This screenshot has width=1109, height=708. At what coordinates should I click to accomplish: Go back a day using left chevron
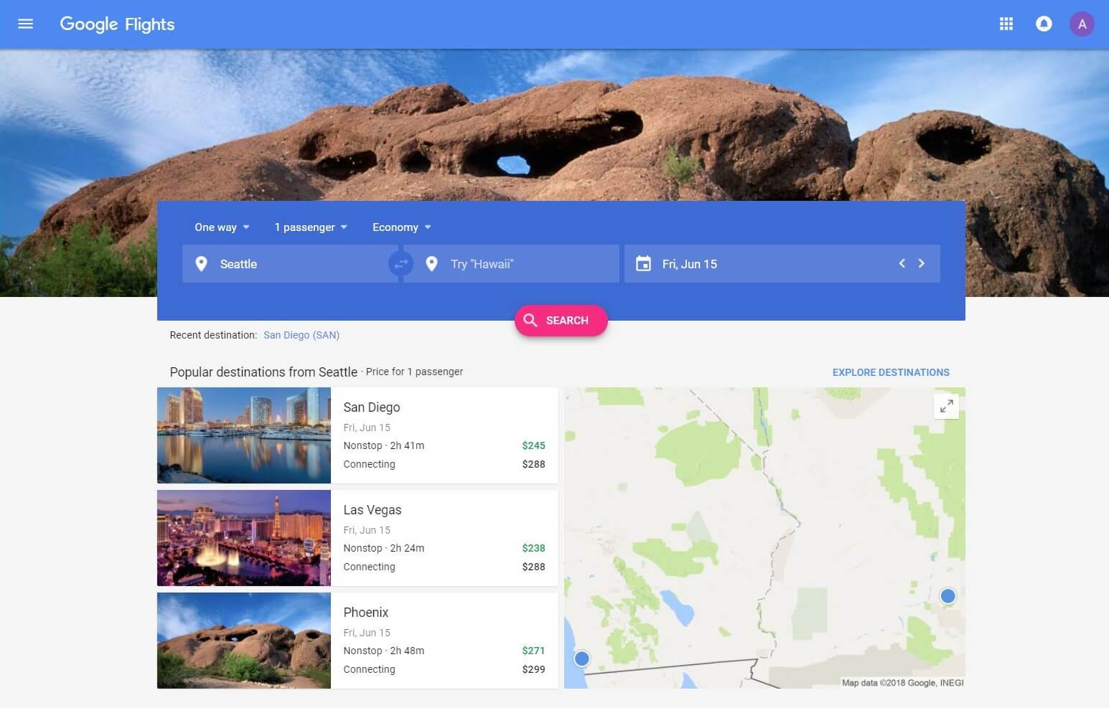pos(902,263)
